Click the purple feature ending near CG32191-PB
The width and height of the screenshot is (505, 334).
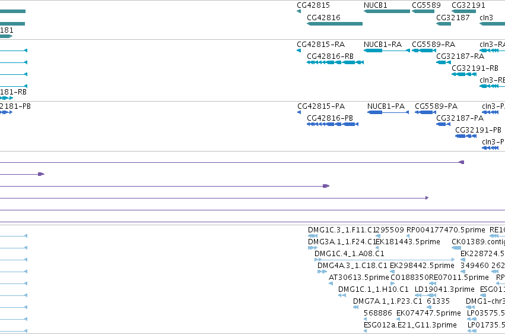[232, 162]
